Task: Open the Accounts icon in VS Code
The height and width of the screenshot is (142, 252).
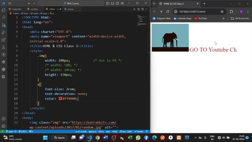Action: [4, 119]
